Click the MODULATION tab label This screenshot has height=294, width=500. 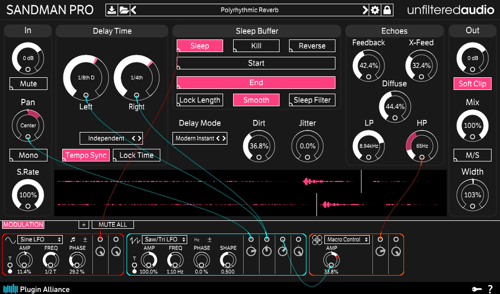pyautogui.click(x=23, y=225)
